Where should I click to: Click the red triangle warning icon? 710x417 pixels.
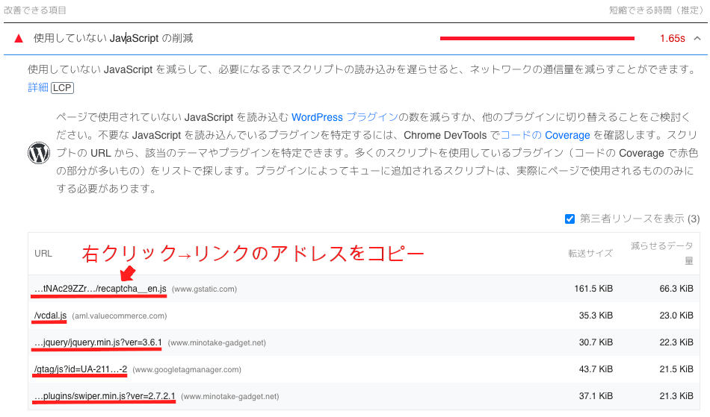click(19, 38)
